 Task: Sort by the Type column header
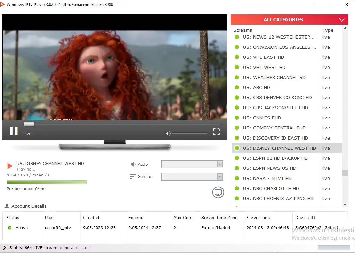pyautogui.click(x=328, y=30)
